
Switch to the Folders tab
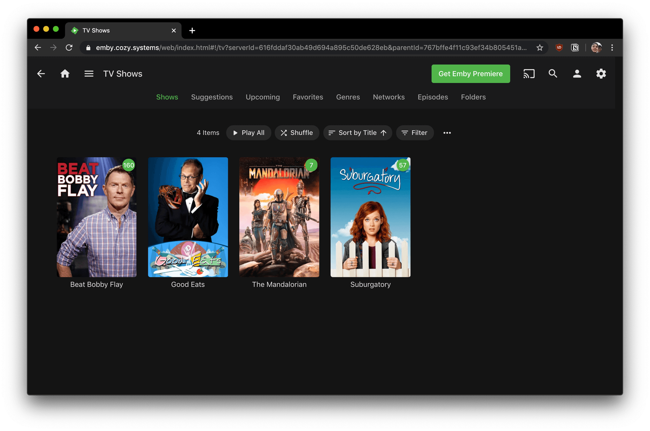click(x=473, y=97)
